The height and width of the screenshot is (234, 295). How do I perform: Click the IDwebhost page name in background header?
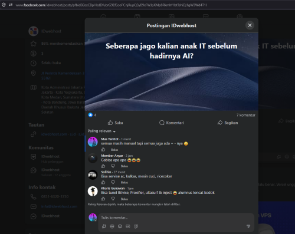51,31
